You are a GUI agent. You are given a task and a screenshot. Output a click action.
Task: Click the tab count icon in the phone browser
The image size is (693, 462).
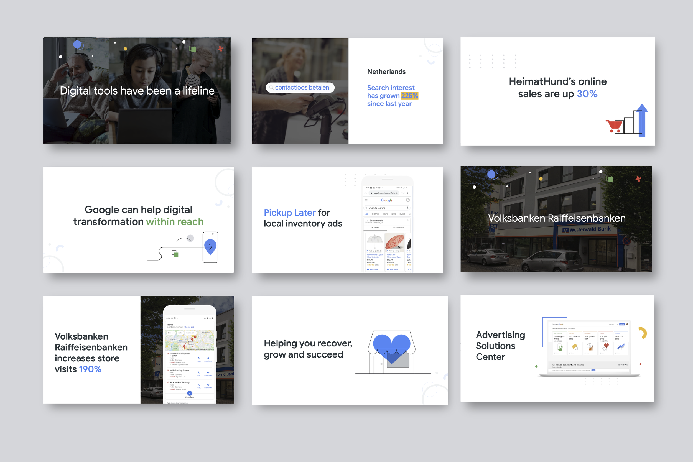(403, 193)
